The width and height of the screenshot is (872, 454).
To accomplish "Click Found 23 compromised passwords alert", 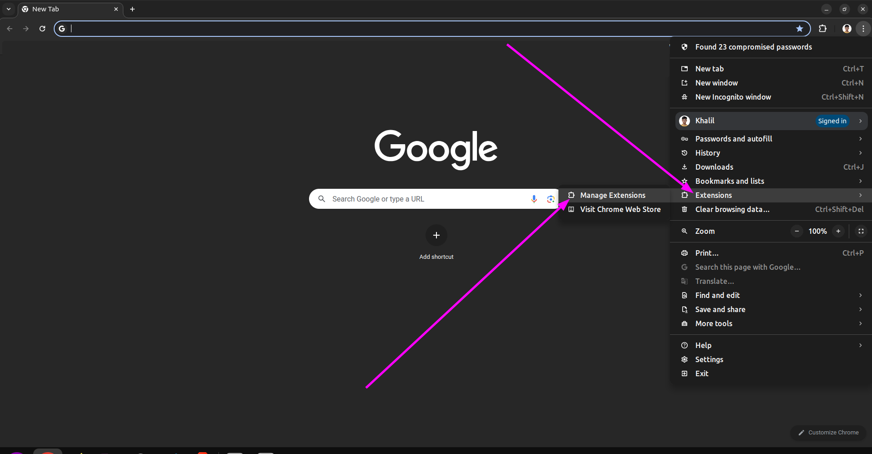I will 771,47.
